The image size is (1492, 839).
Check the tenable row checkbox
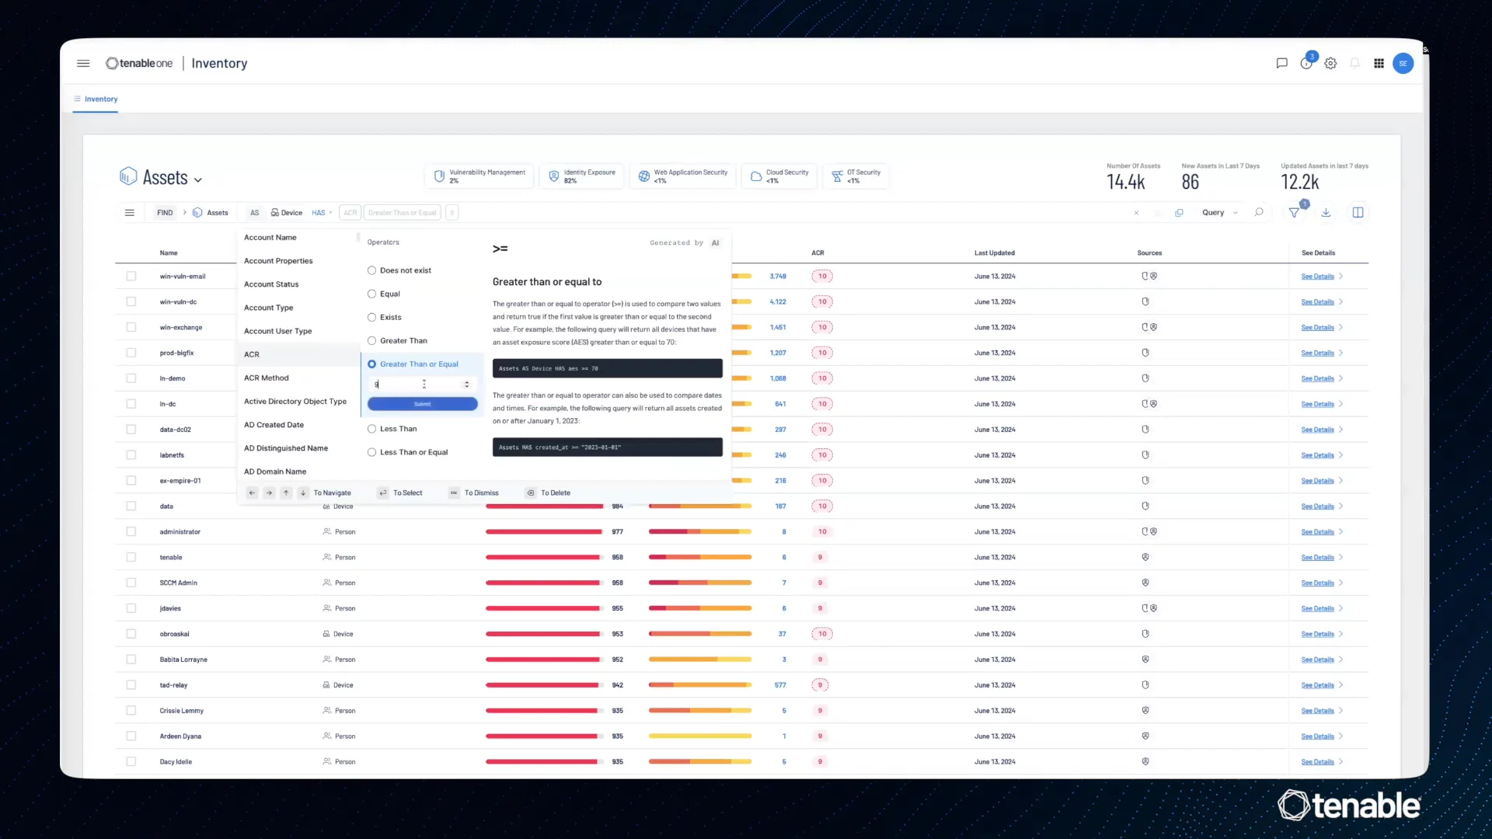(131, 558)
